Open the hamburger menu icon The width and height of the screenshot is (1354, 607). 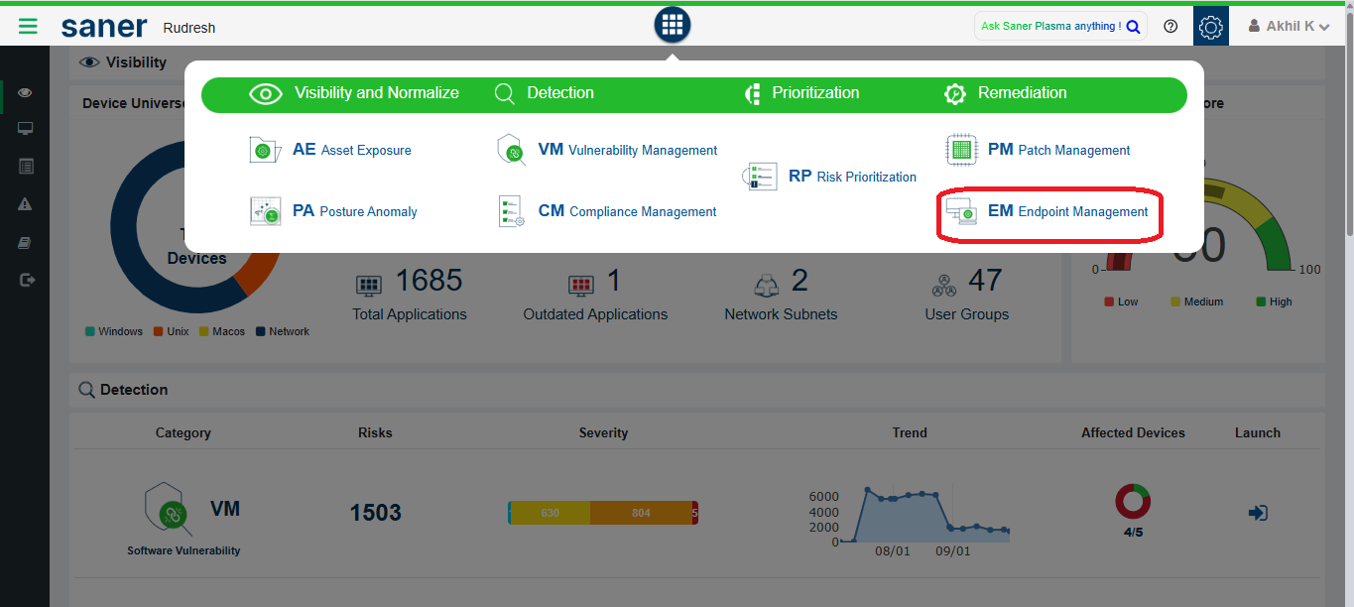pyautogui.click(x=28, y=27)
